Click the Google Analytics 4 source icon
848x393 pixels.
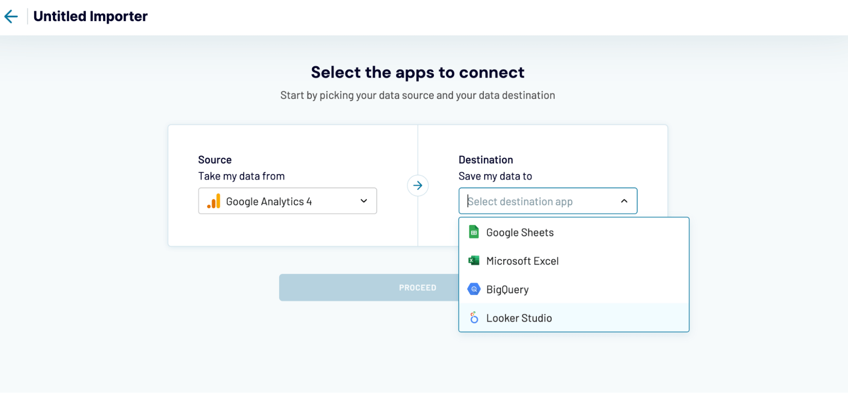pyautogui.click(x=214, y=201)
